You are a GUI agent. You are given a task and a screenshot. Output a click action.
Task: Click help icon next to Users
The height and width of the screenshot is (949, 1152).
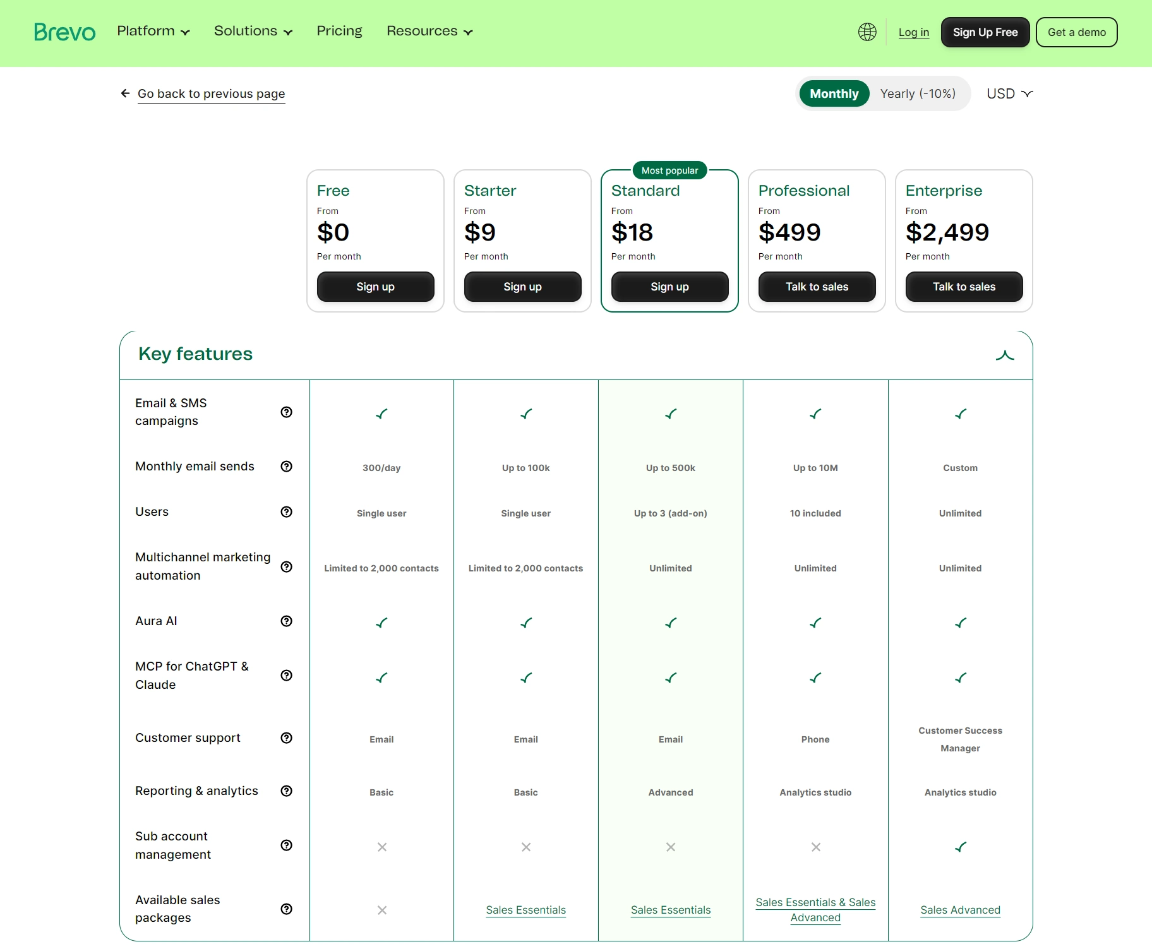click(x=286, y=512)
